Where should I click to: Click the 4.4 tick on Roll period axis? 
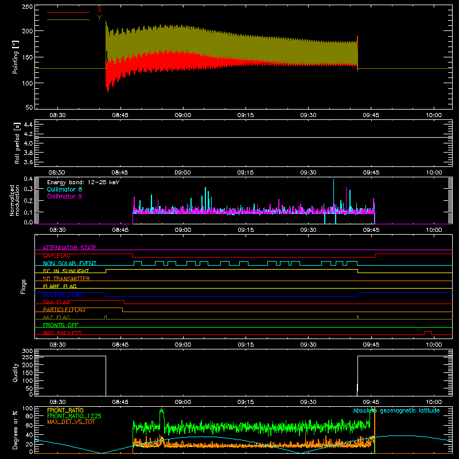coord(28,125)
